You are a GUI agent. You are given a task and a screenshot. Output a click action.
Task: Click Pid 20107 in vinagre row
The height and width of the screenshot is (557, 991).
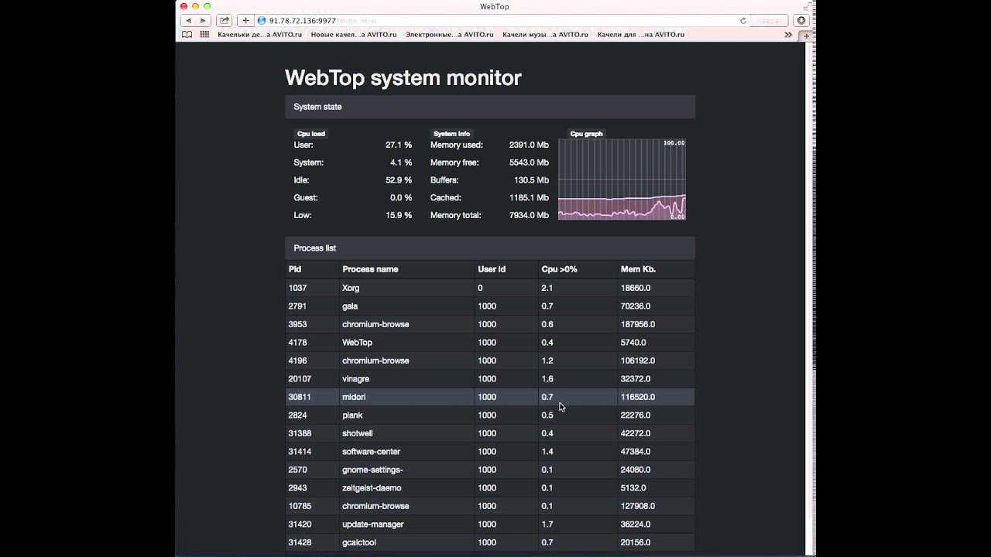pyautogui.click(x=300, y=379)
